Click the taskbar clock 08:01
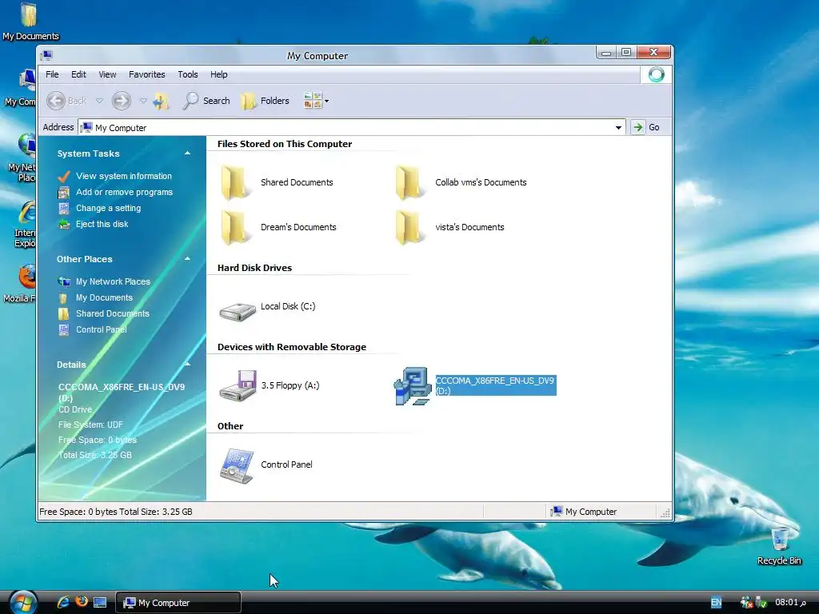The width and height of the screenshot is (819, 614). point(790,603)
